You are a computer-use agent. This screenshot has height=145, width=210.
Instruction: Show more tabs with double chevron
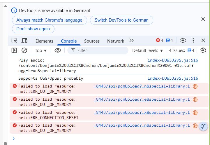[x=131, y=41]
